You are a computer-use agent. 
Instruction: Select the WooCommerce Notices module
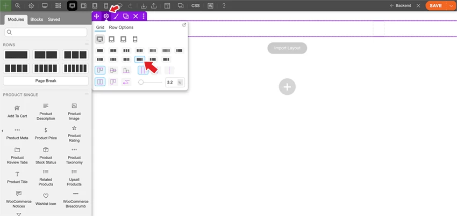coord(19,199)
